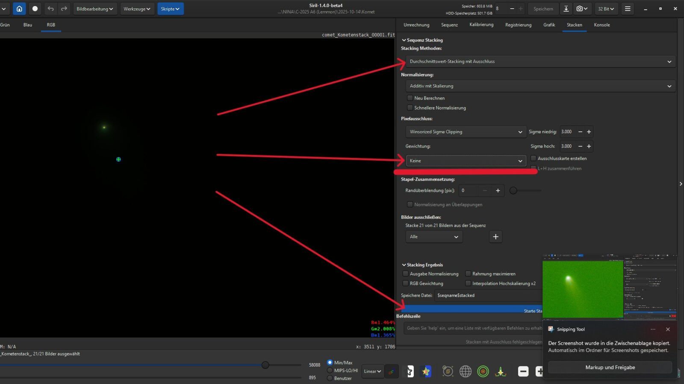Open the Gewichtung dropdown showing Keine

pos(466,161)
